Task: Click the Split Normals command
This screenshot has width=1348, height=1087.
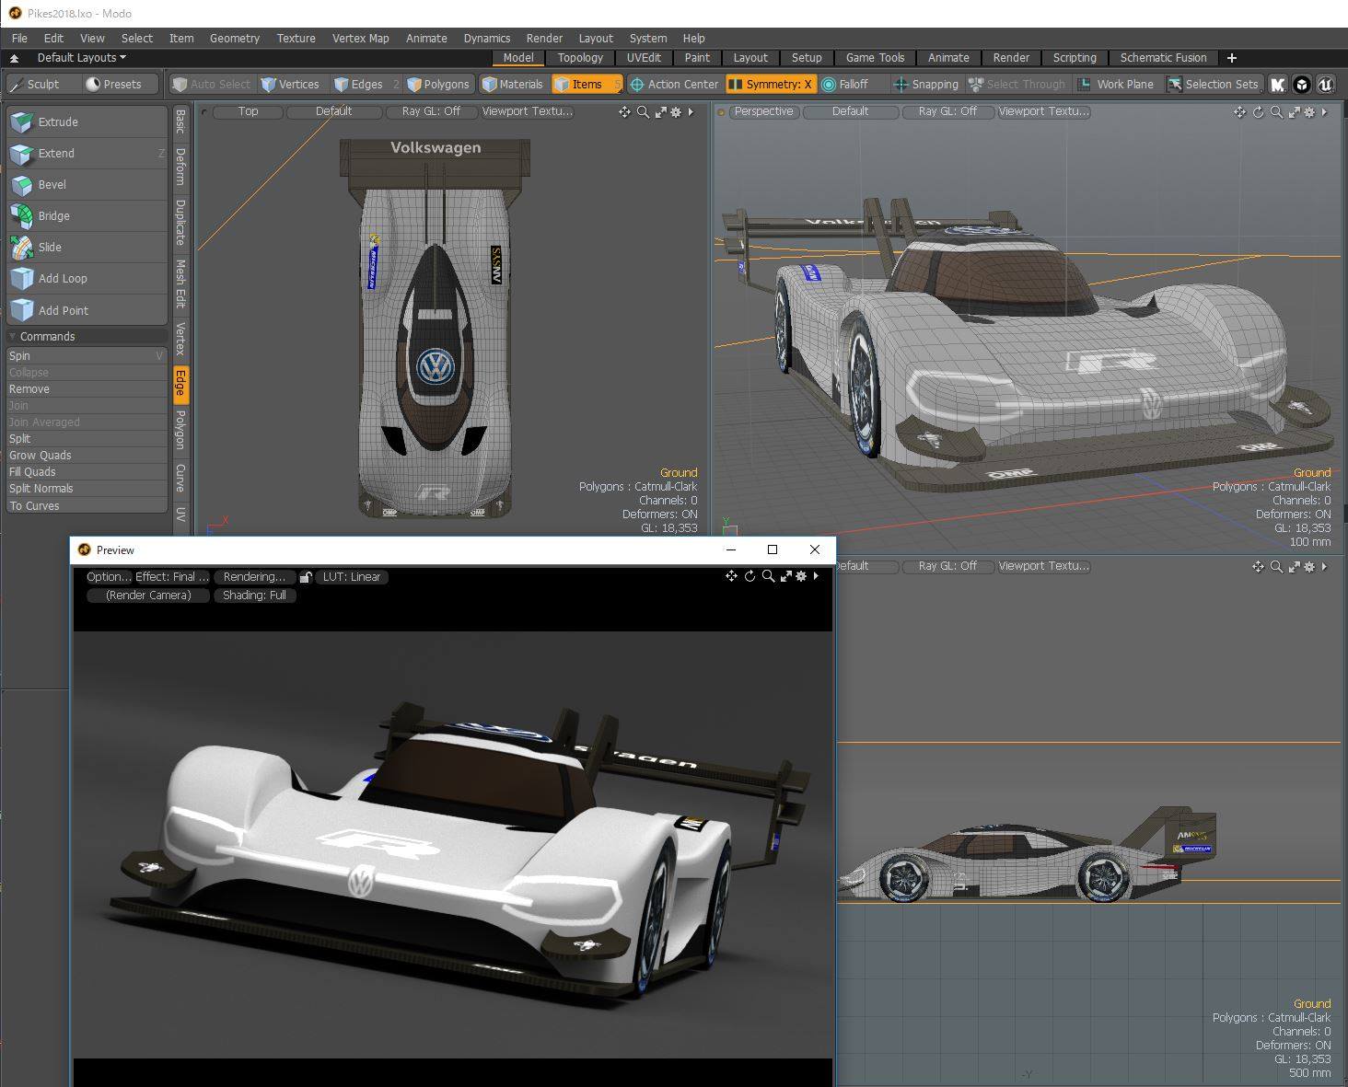Action: (87, 488)
